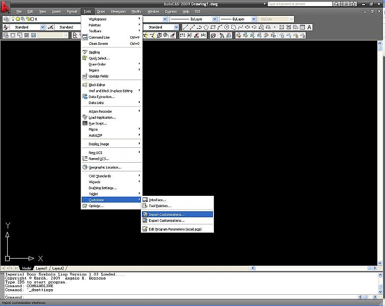The image size is (385, 306).
Task: Select the Polygon tool
Action: (x=206, y=27)
